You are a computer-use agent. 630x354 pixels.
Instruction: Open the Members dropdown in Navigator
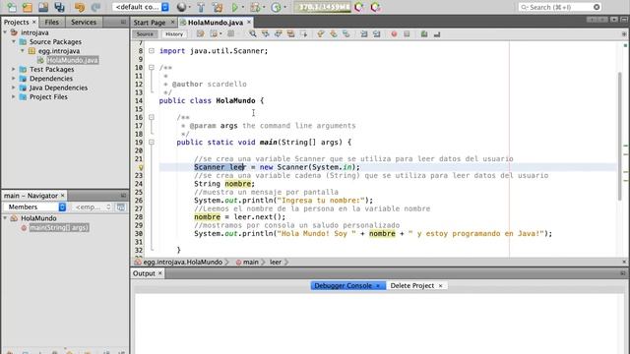point(35,206)
